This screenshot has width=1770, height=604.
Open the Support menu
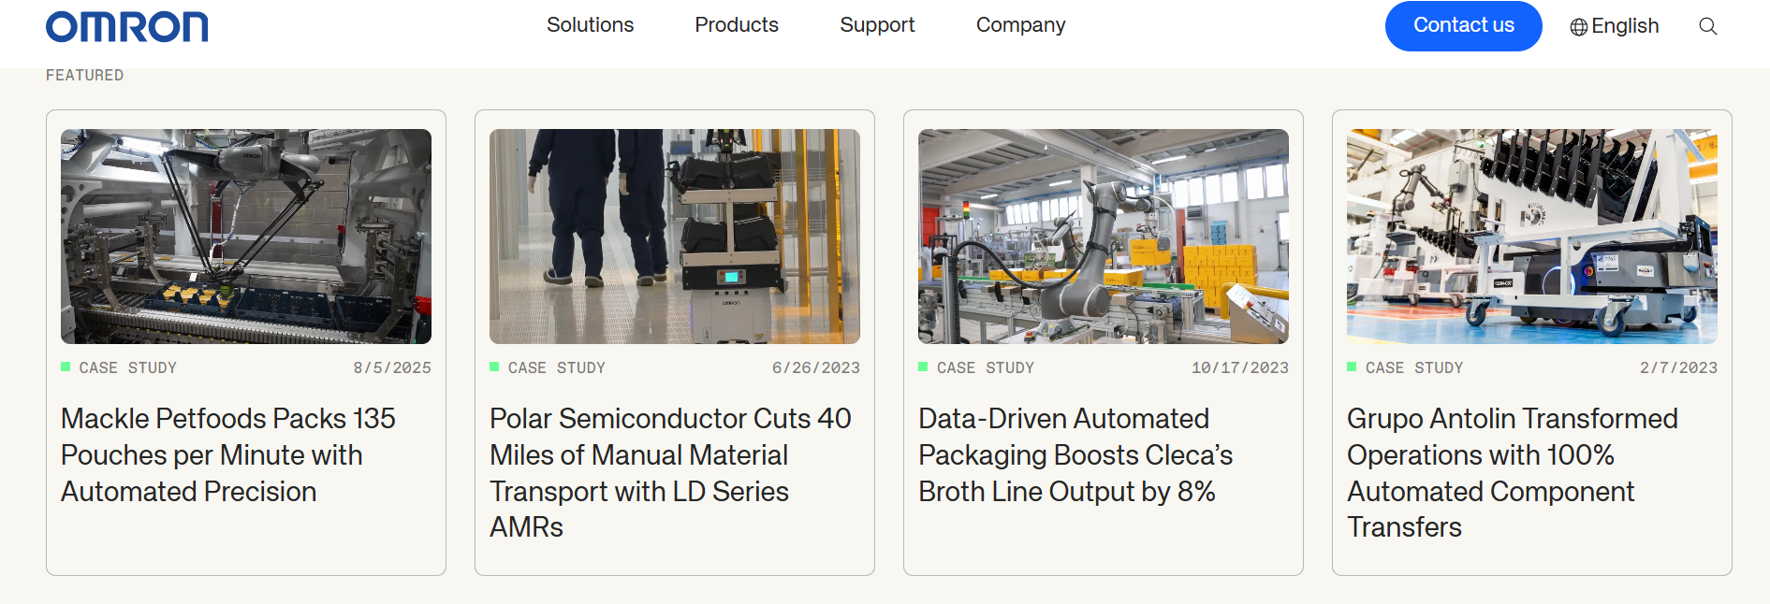click(x=877, y=25)
